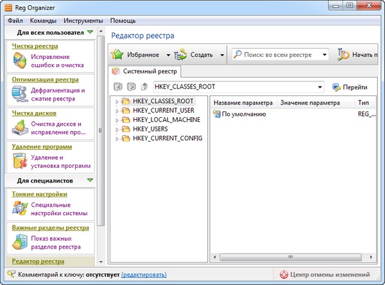The height and width of the screenshot is (285, 385).
Task: Click the defragmentation icon under Оптимизация реестра
Action: 18,94
